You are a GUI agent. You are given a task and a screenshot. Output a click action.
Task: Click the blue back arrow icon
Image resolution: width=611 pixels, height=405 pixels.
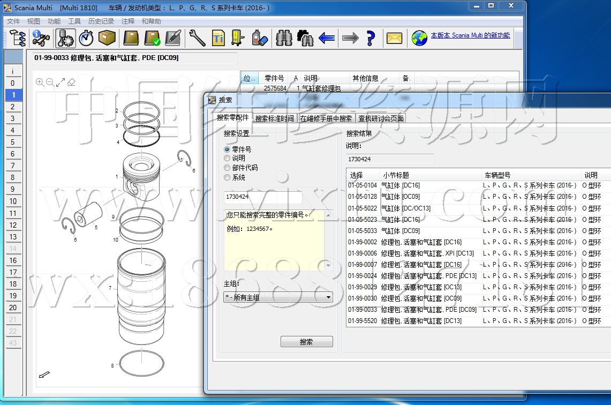[x=327, y=38]
